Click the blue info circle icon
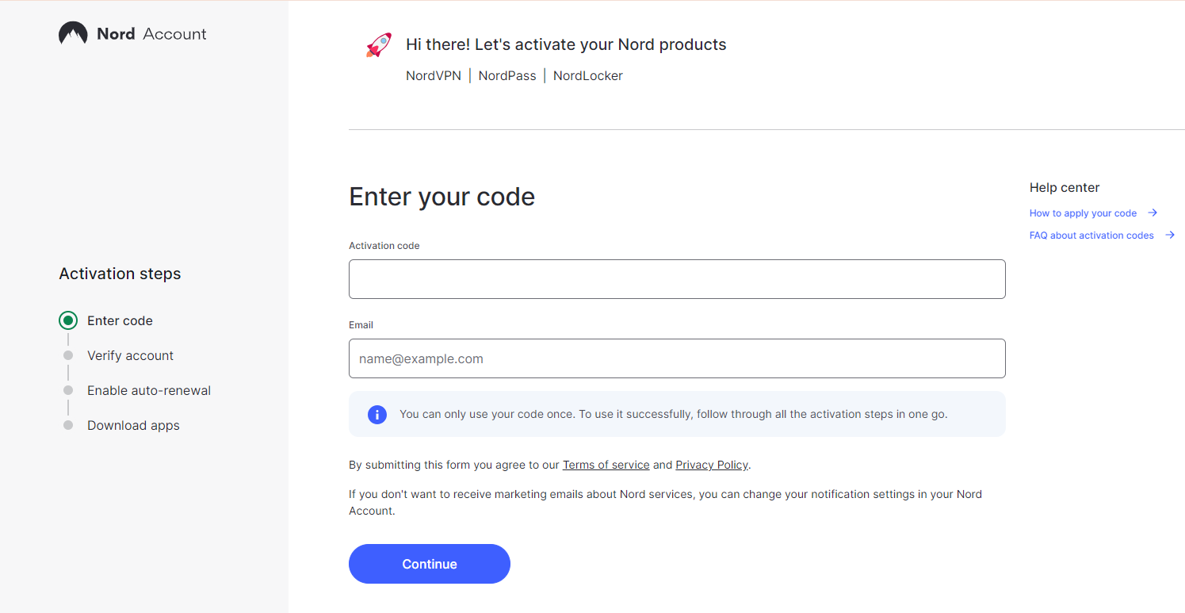 [x=377, y=414]
